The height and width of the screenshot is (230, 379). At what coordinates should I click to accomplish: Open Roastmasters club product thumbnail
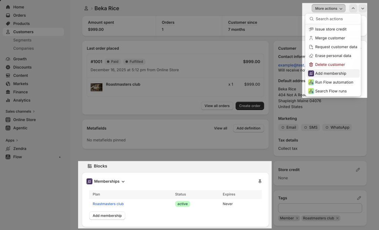97,87
